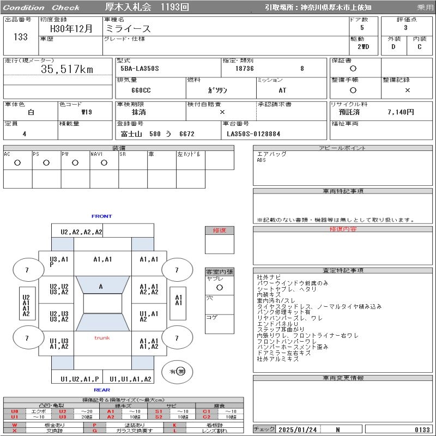The height and width of the screenshot is (436, 436).
Task: Click the check date 2025/01/24 field
Action: [x=298, y=429]
